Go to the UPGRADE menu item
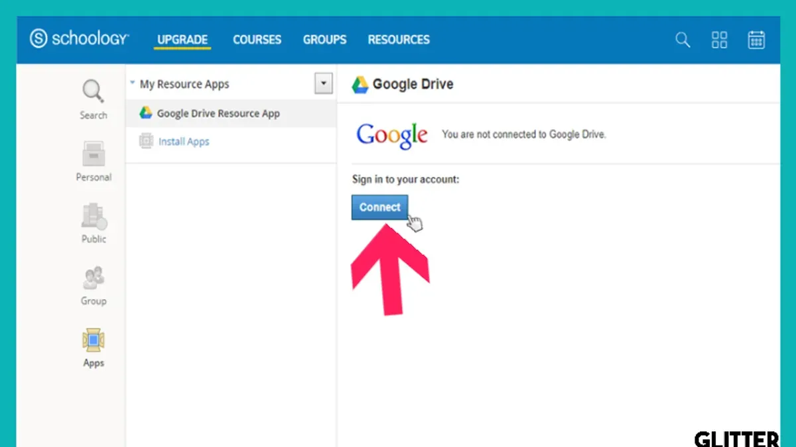The height and width of the screenshot is (447, 796). coord(182,40)
